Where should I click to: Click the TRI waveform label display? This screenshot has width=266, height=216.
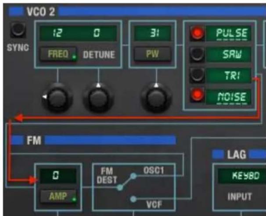(228, 75)
